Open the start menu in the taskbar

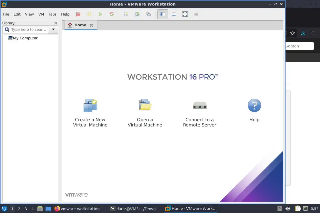pos(4,209)
